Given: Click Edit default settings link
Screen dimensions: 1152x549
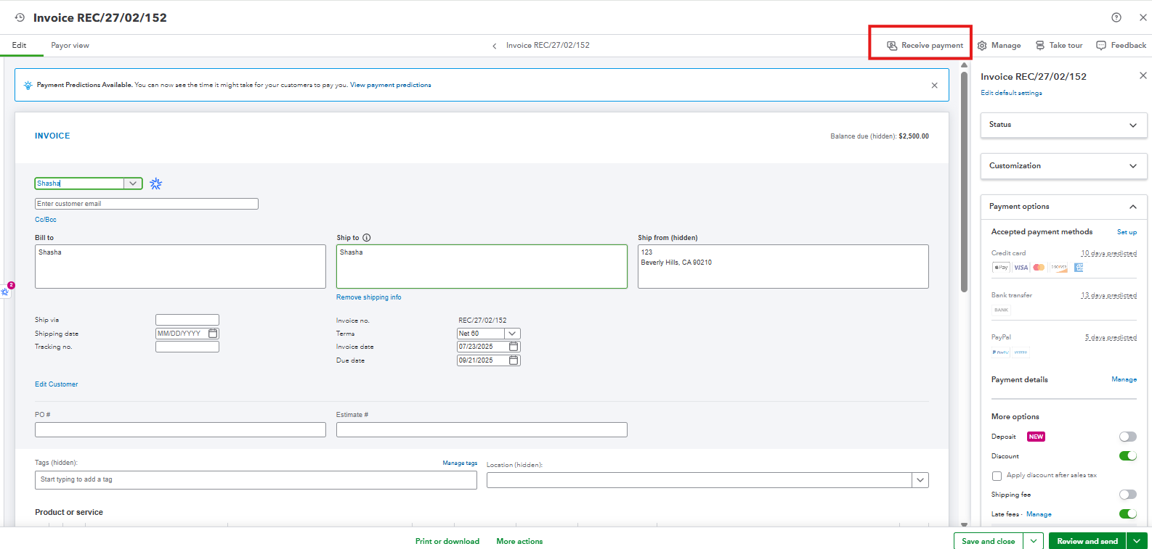Looking at the screenshot, I should [1011, 93].
